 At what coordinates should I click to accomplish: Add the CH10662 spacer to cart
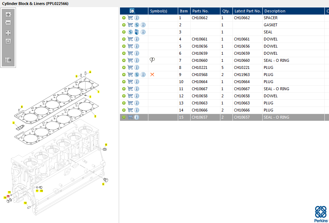tap(130, 18)
